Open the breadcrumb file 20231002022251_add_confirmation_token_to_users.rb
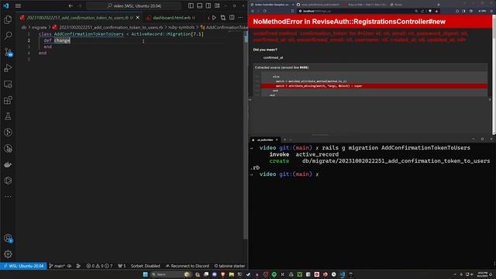The height and width of the screenshot is (279, 496). (x=108, y=28)
